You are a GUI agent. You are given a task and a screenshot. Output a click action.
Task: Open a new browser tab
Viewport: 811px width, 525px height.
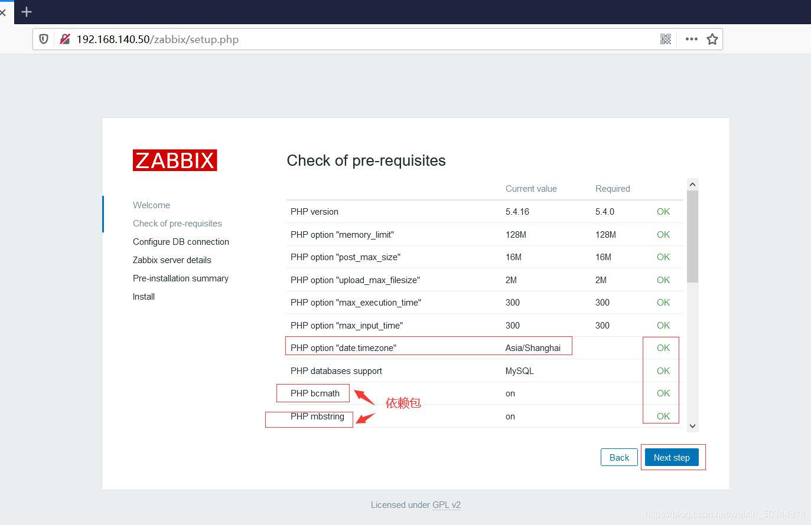27,12
